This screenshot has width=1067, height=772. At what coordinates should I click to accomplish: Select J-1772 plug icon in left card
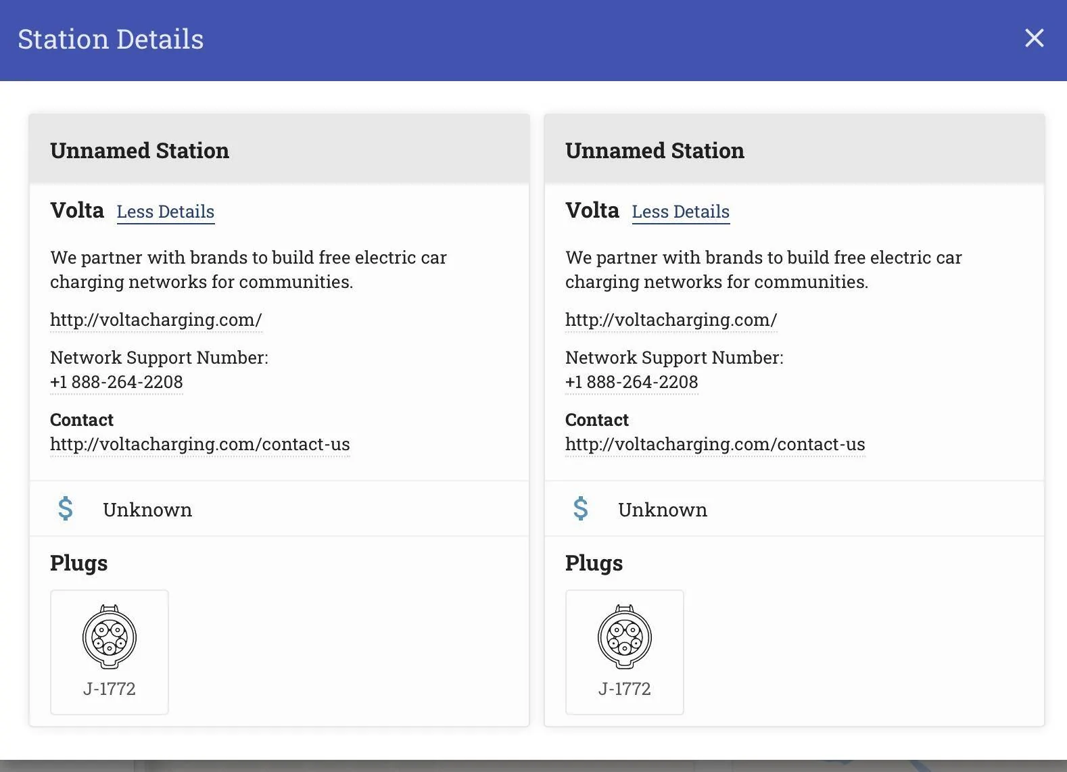tap(110, 637)
